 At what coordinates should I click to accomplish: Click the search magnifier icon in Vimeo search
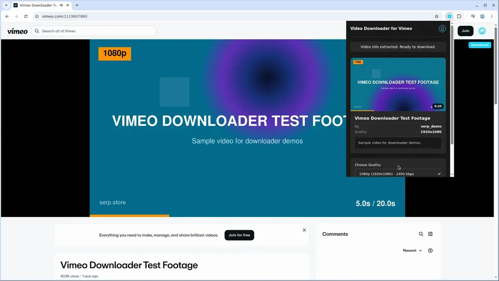tap(37, 31)
